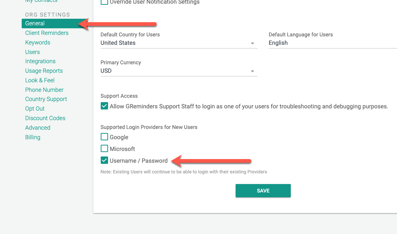Uncheck Allow GReminders Support Staff login access

click(104, 105)
